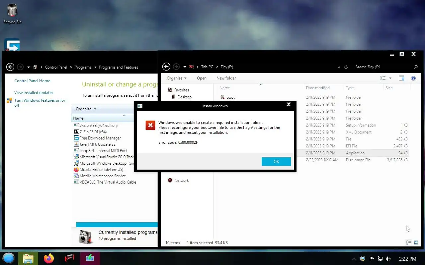Launch Firefox from the taskbar
Image resolution: width=425 pixels, height=265 pixels.
(x=49, y=258)
